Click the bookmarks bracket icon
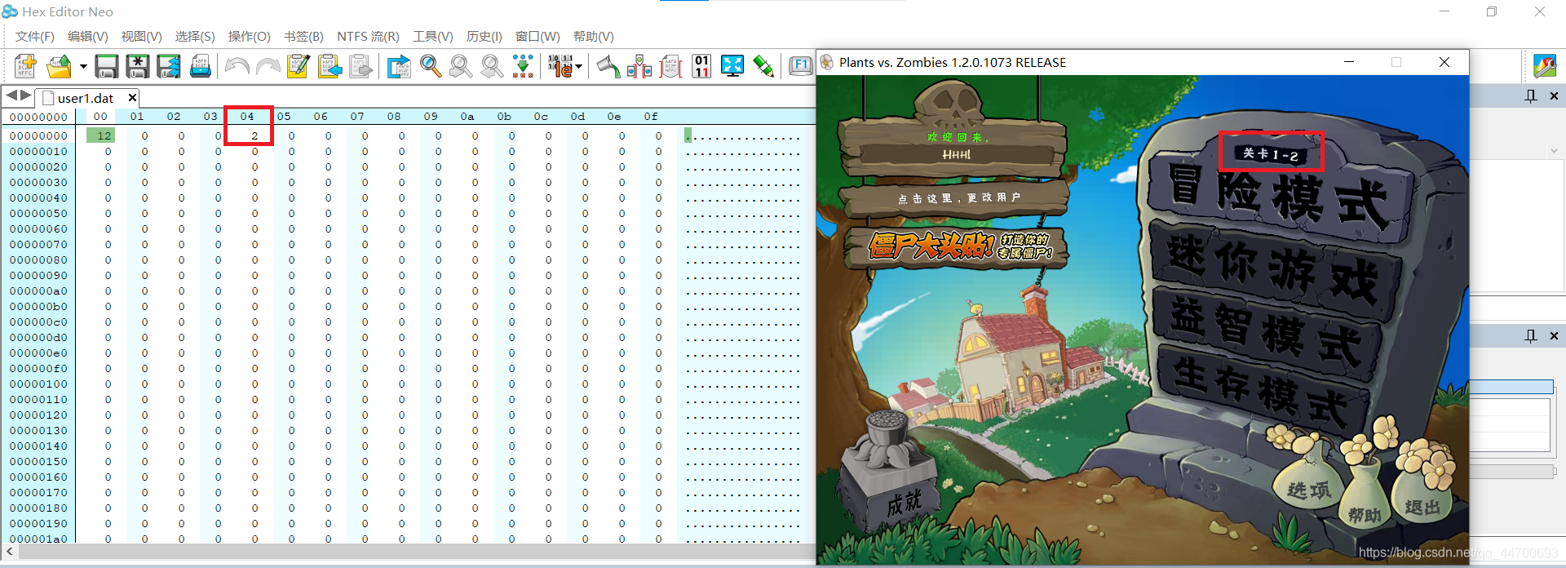This screenshot has width=1566, height=568. pyautogui.click(x=639, y=66)
